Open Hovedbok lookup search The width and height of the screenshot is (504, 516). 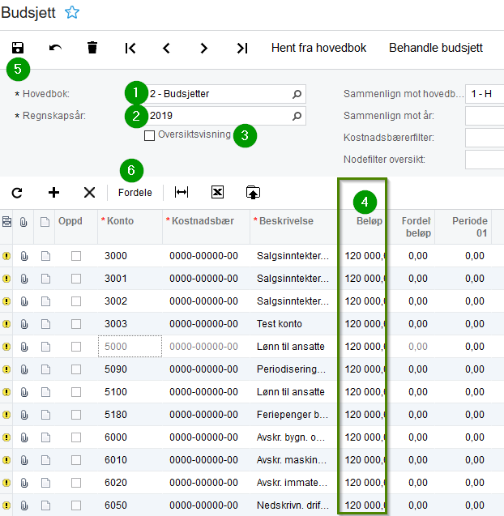pos(297,94)
